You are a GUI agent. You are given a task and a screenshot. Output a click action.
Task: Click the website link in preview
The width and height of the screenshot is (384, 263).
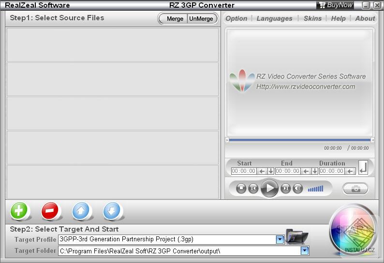(306, 86)
